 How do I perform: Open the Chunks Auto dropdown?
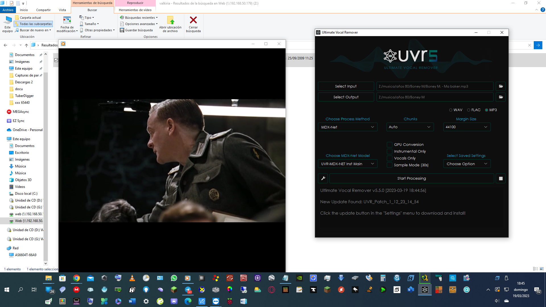click(x=410, y=127)
